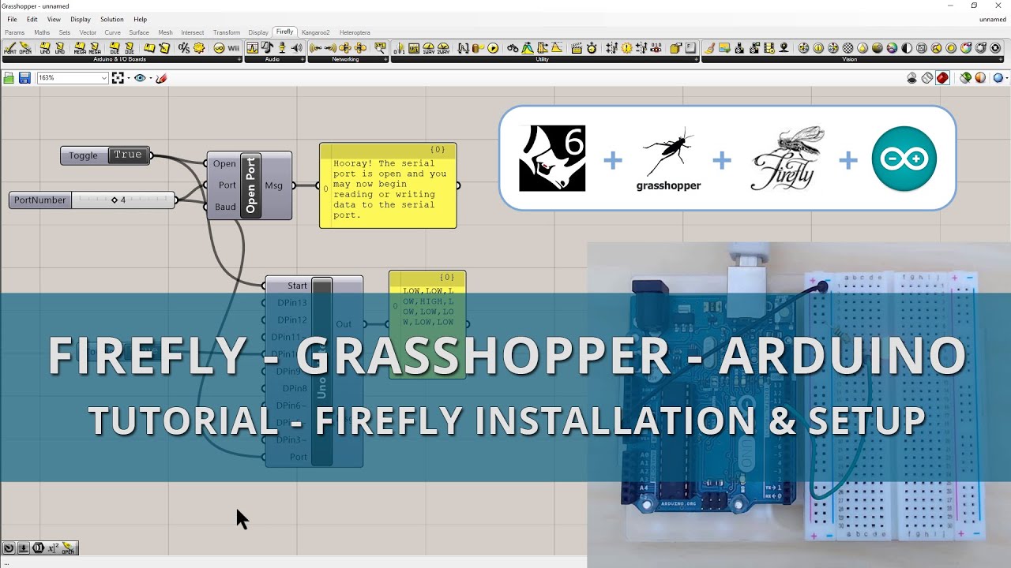Image resolution: width=1011 pixels, height=568 pixels.
Task: Toggle the orange sphere document preview icon
Action: (980, 77)
